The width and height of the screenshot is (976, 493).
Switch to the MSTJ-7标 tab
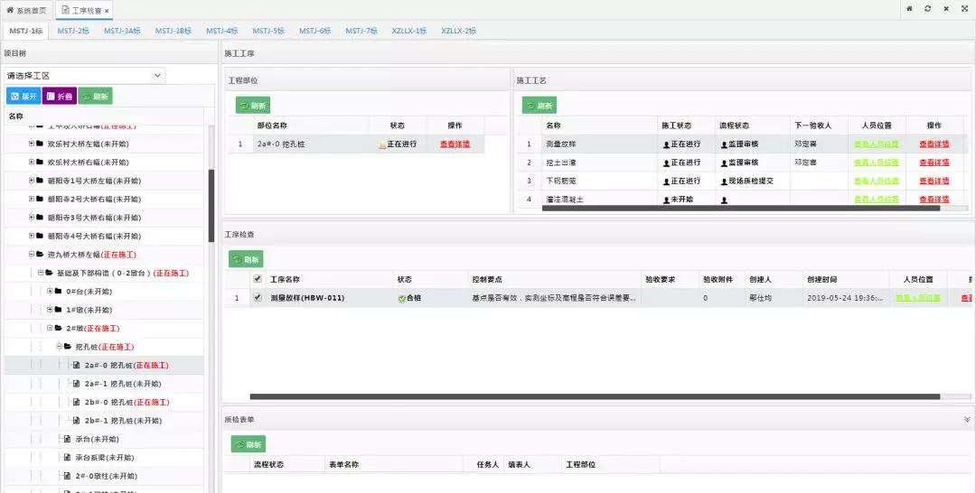[361, 31]
